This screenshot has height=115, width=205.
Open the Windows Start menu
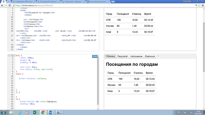3,112
